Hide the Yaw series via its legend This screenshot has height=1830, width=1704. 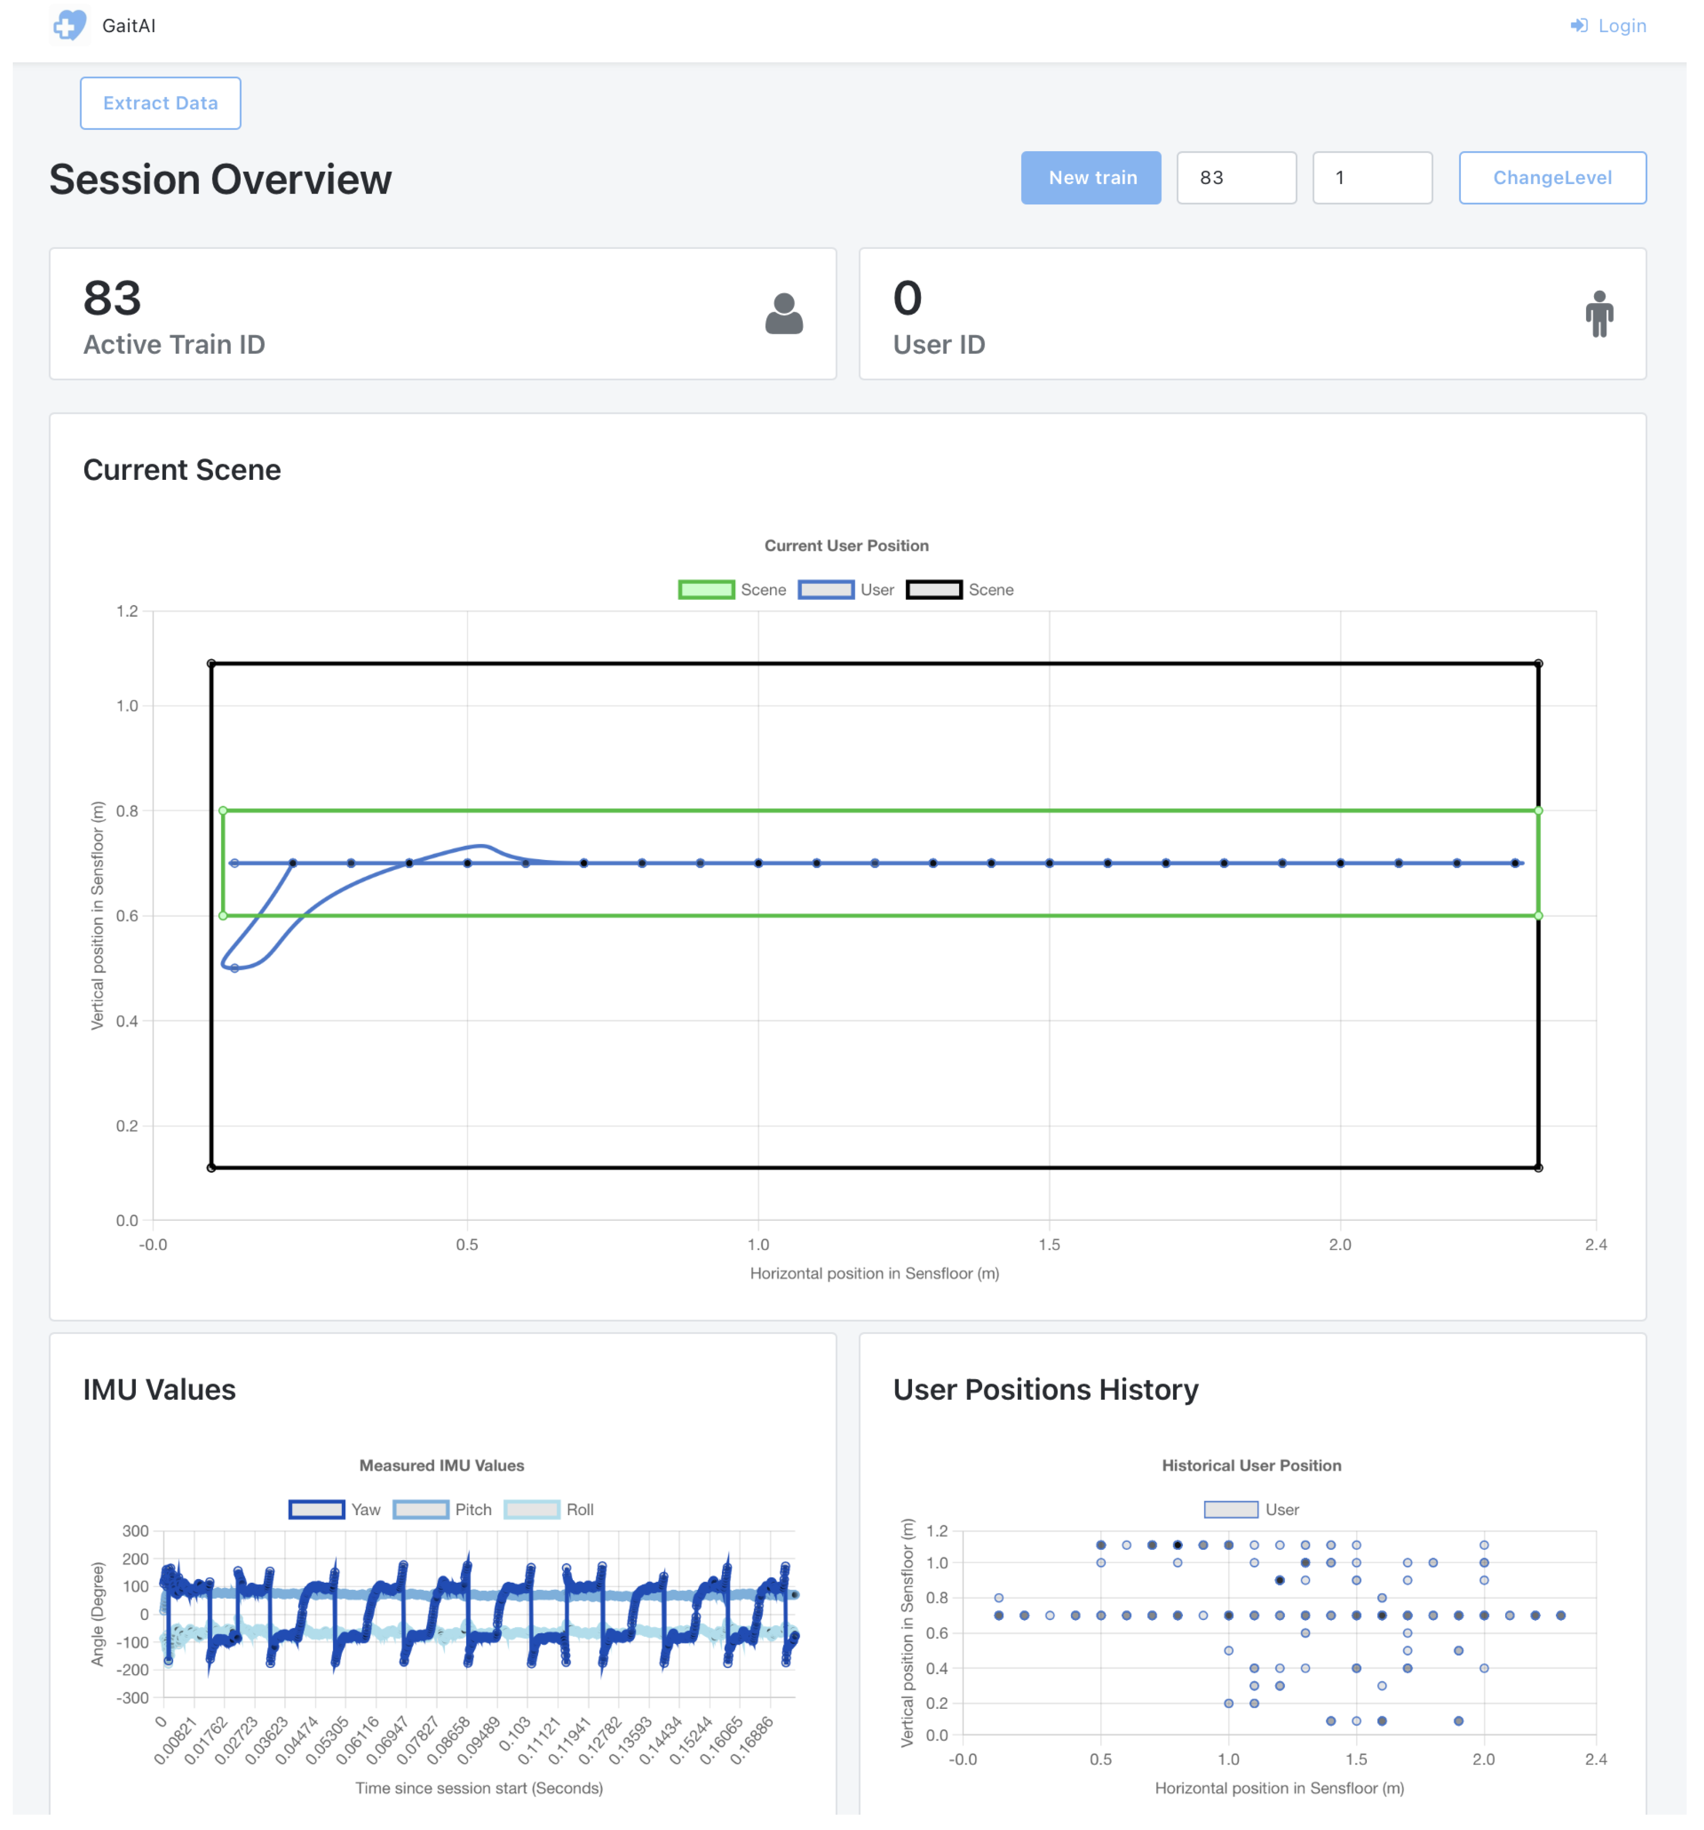coord(317,1509)
